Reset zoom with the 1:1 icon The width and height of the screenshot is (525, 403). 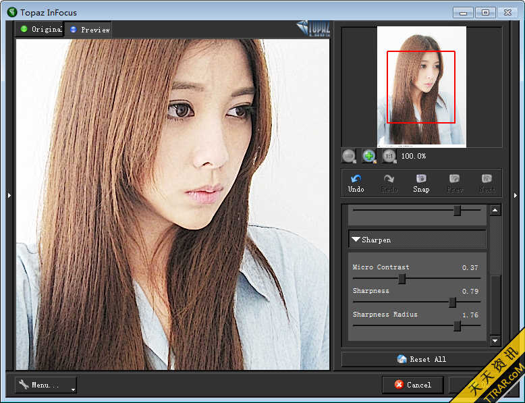point(389,156)
